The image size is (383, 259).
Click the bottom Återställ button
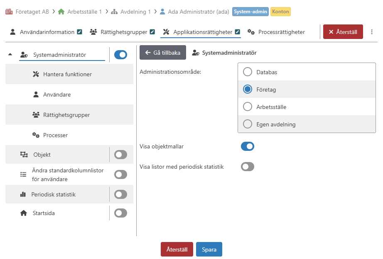pos(177,249)
